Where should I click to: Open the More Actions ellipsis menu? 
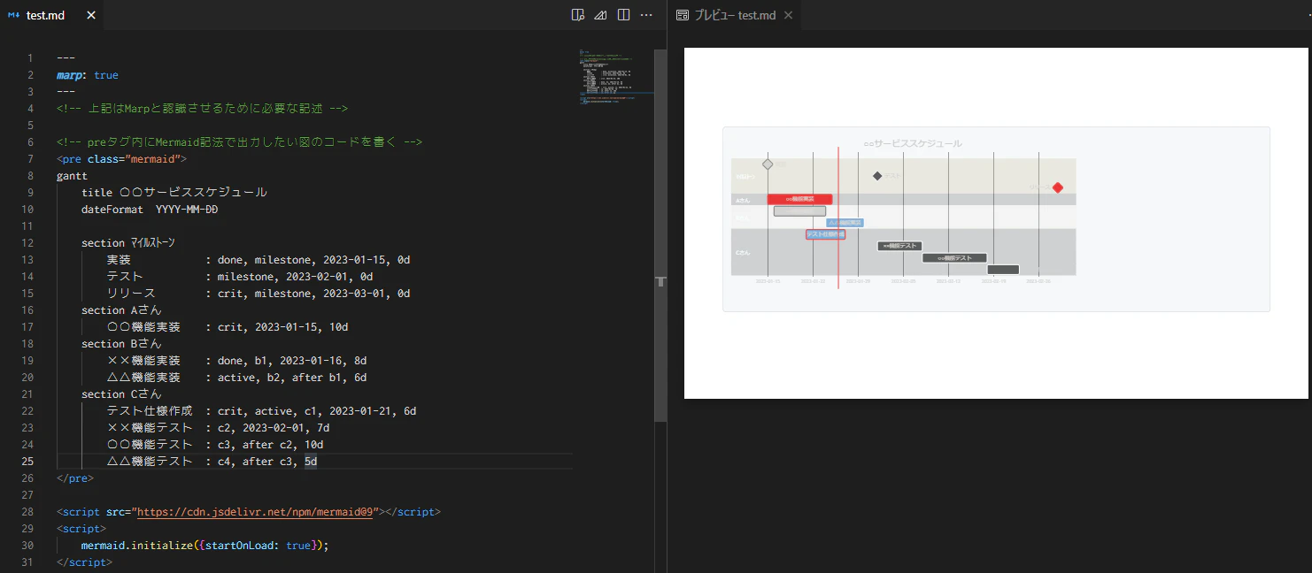[x=646, y=15]
